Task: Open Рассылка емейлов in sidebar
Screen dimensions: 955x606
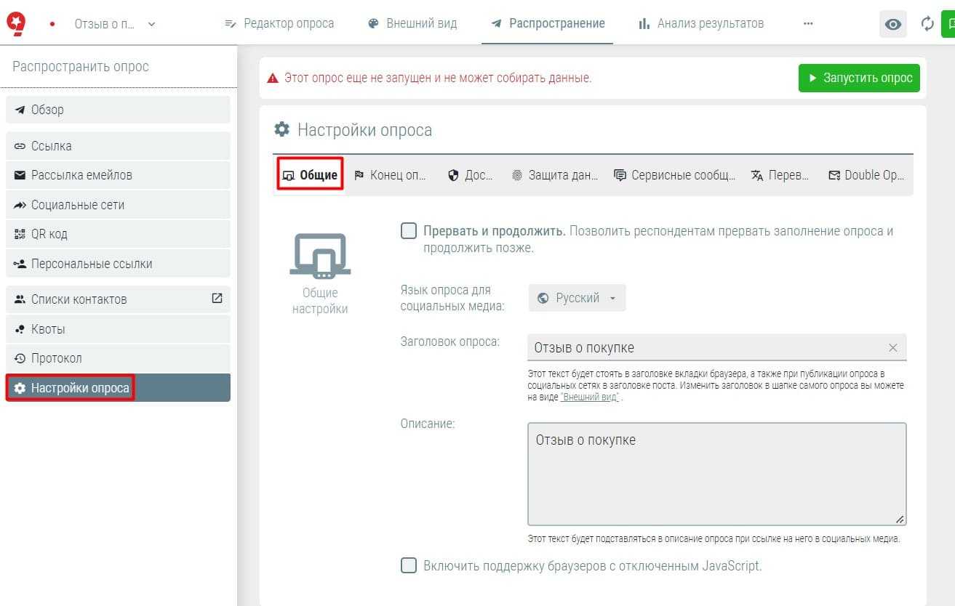Action: click(81, 175)
